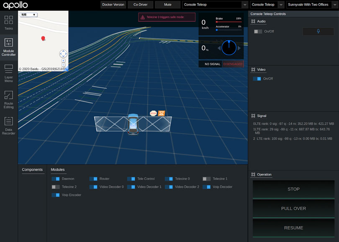339x242 pixels.
Task: Click the Video section icon
Action: [253, 70]
